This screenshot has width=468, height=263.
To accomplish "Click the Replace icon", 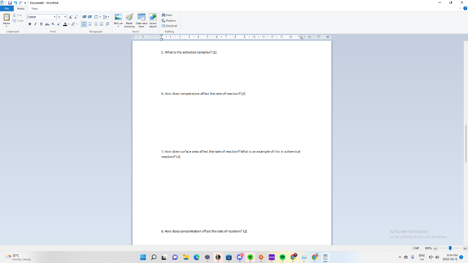I will coord(168,20).
